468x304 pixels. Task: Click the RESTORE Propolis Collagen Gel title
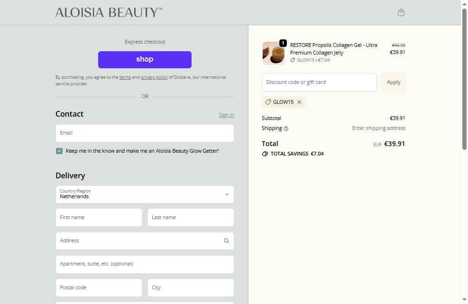pos(333,49)
